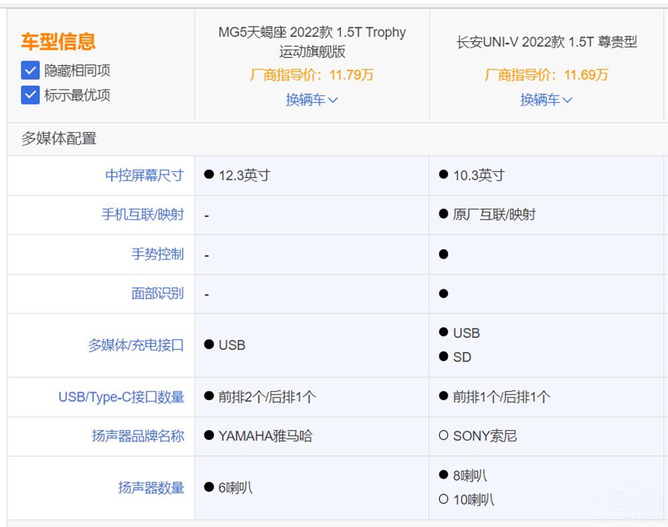This screenshot has width=668, height=527.
Task: Open 换辆车 dropdown under MG5天蝎座
Action: pos(312,100)
